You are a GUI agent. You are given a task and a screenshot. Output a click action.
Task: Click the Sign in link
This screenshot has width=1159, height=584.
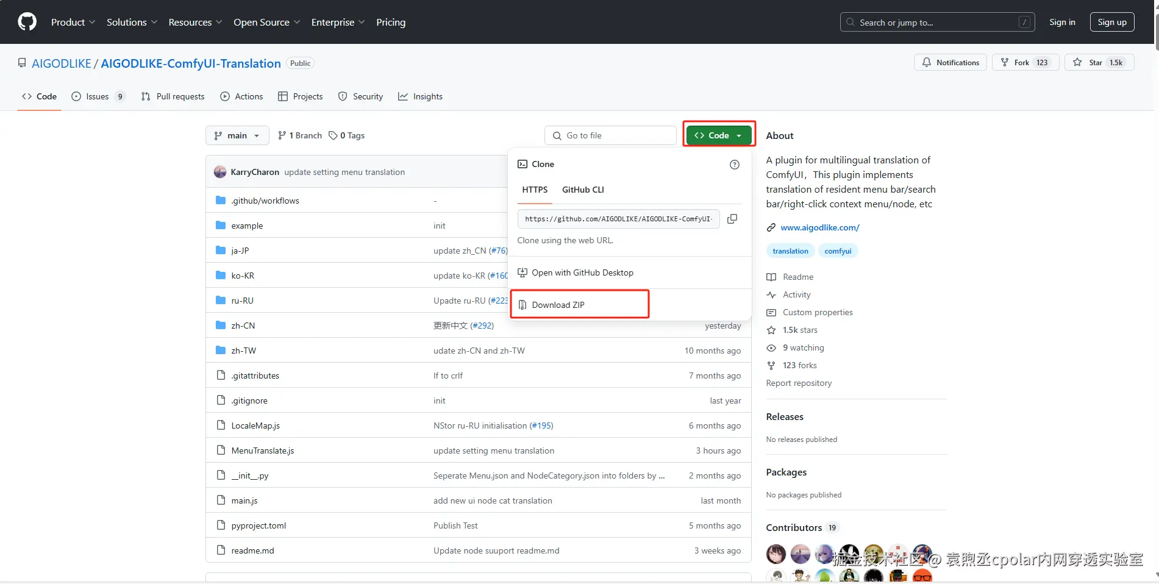tap(1062, 22)
